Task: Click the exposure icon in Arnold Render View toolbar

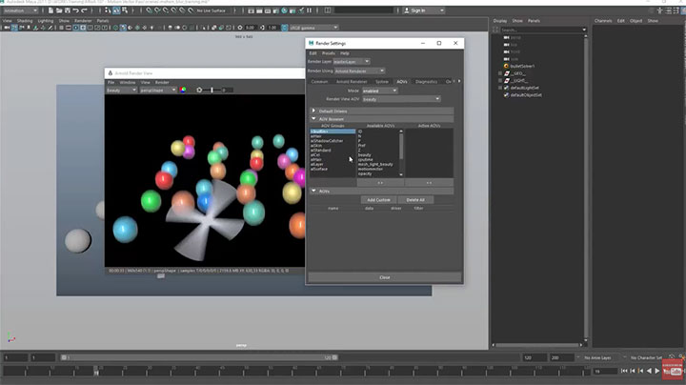Action: [199, 90]
